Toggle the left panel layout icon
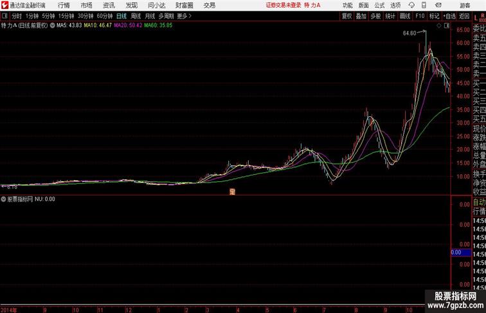Screen dimensions: 486x313 [4, 16]
